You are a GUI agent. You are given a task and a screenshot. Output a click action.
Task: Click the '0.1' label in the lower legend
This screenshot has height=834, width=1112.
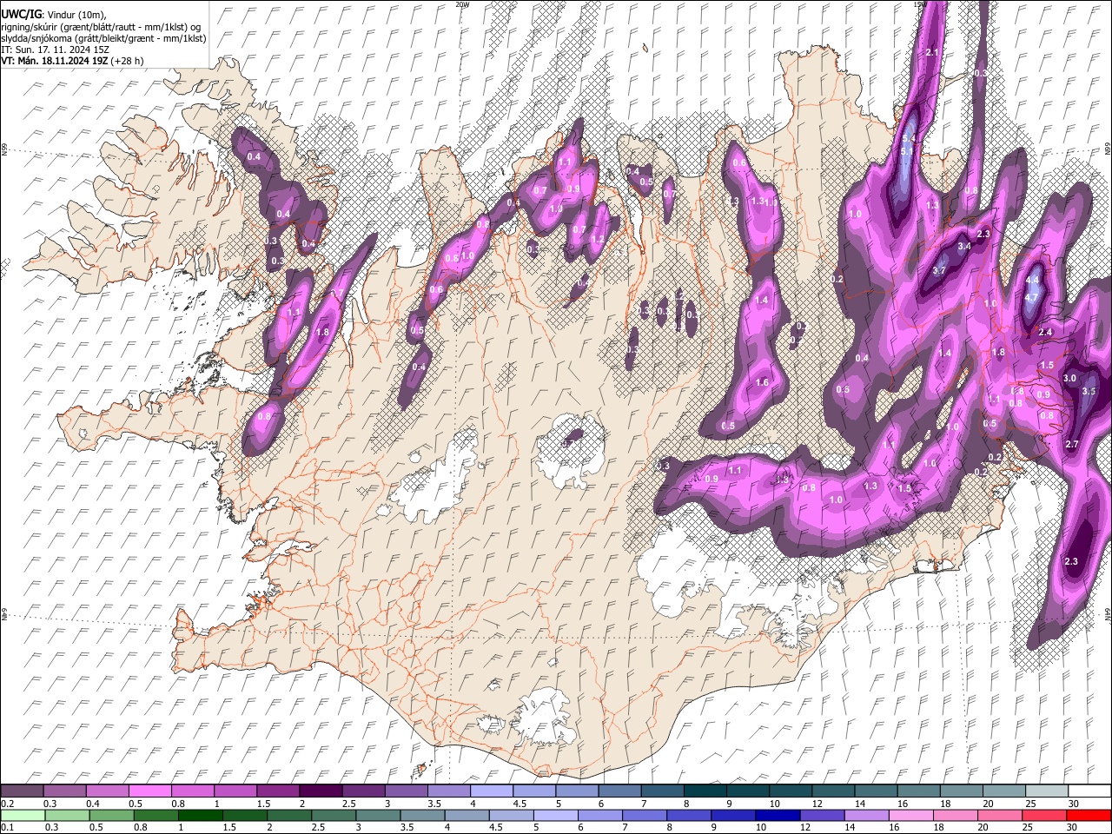[x=8, y=827]
